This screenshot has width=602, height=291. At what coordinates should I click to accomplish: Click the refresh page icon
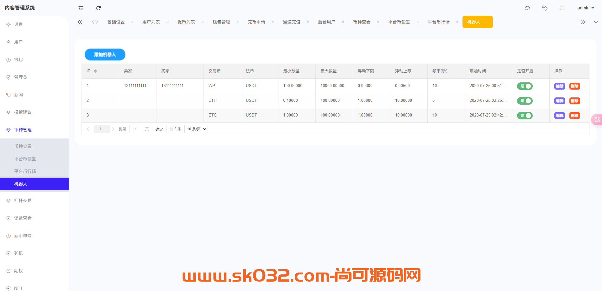point(98,8)
